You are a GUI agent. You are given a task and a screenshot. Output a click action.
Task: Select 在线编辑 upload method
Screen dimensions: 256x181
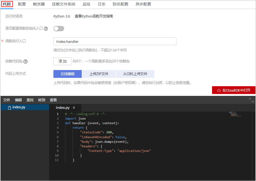[68, 74]
